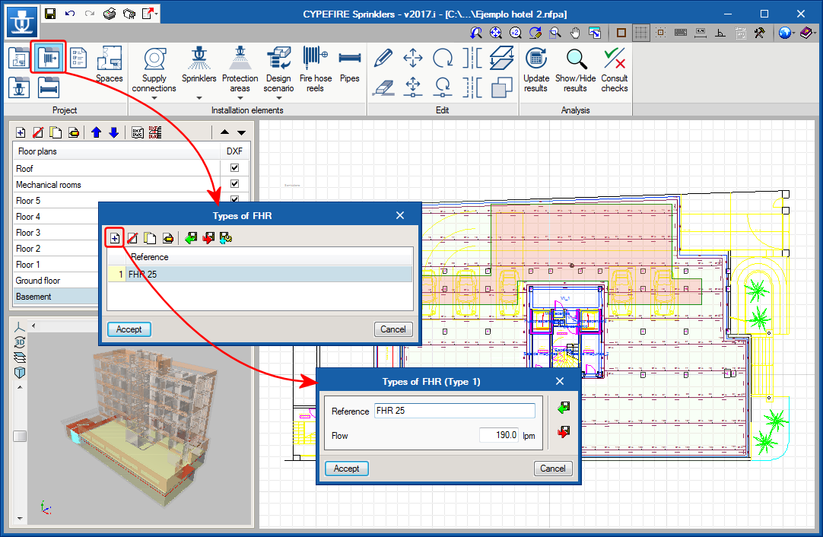The image size is (823, 537).
Task: Click the save floppy disk icon
Action: pos(50,14)
